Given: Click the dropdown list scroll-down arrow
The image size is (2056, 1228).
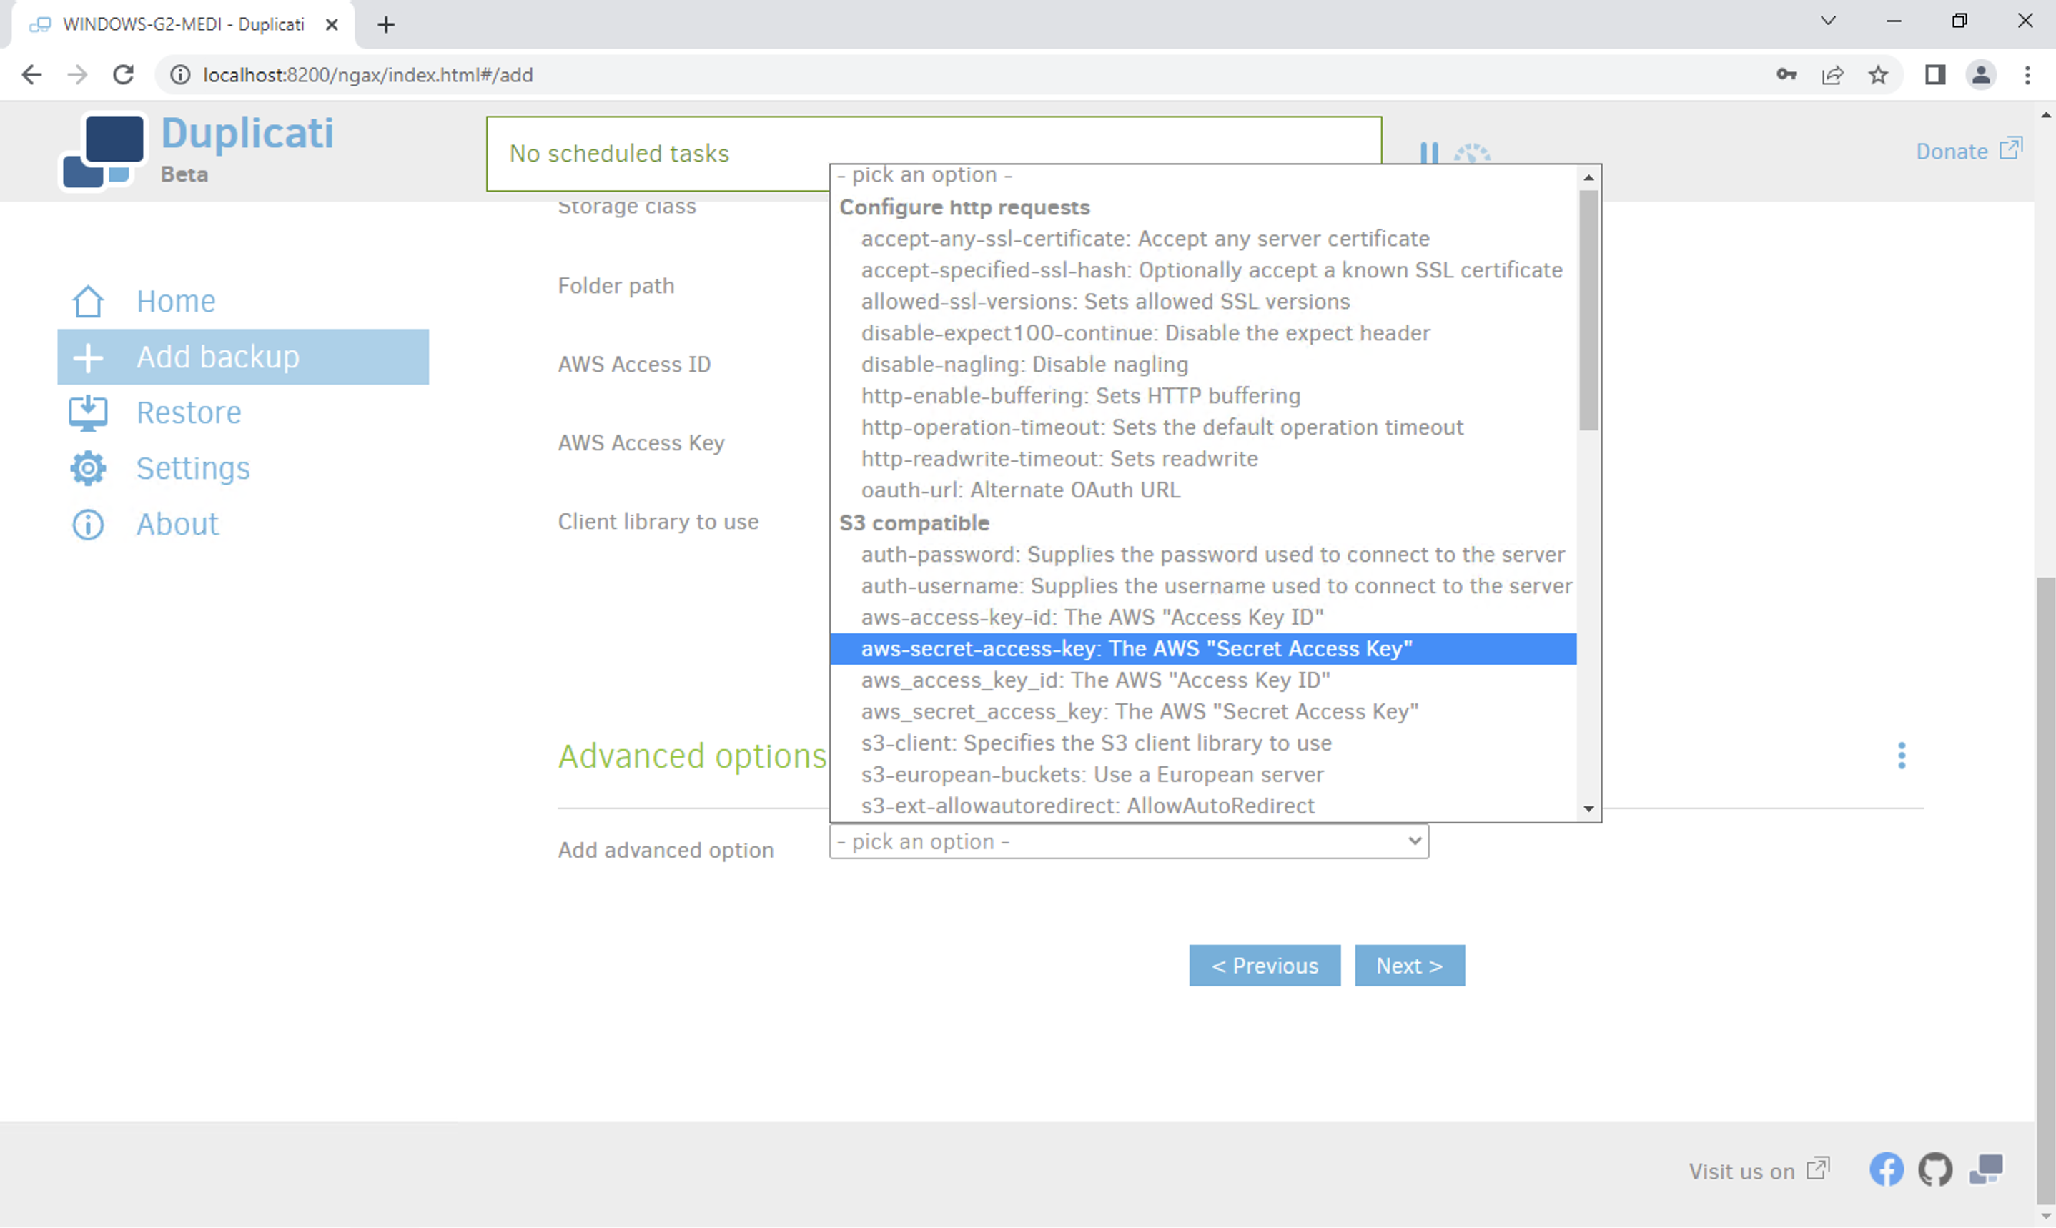Looking at the screenshot, I should [1587, 808].
